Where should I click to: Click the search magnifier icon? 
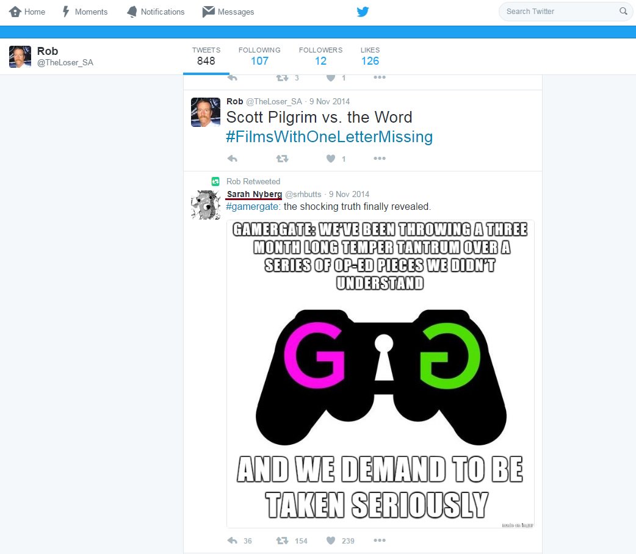tap(623, 12)
